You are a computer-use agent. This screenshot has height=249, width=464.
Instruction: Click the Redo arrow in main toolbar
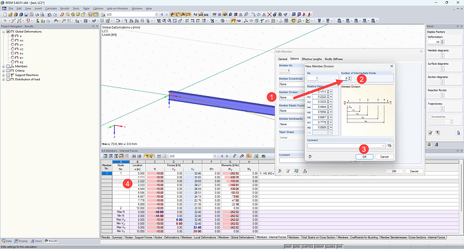pos(54,14)
